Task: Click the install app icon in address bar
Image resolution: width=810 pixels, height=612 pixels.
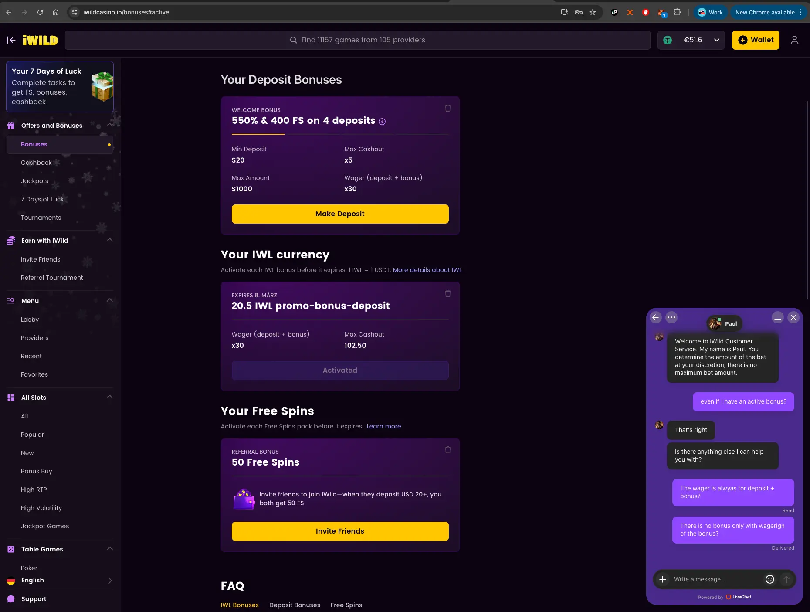Action: click(565, 12)
